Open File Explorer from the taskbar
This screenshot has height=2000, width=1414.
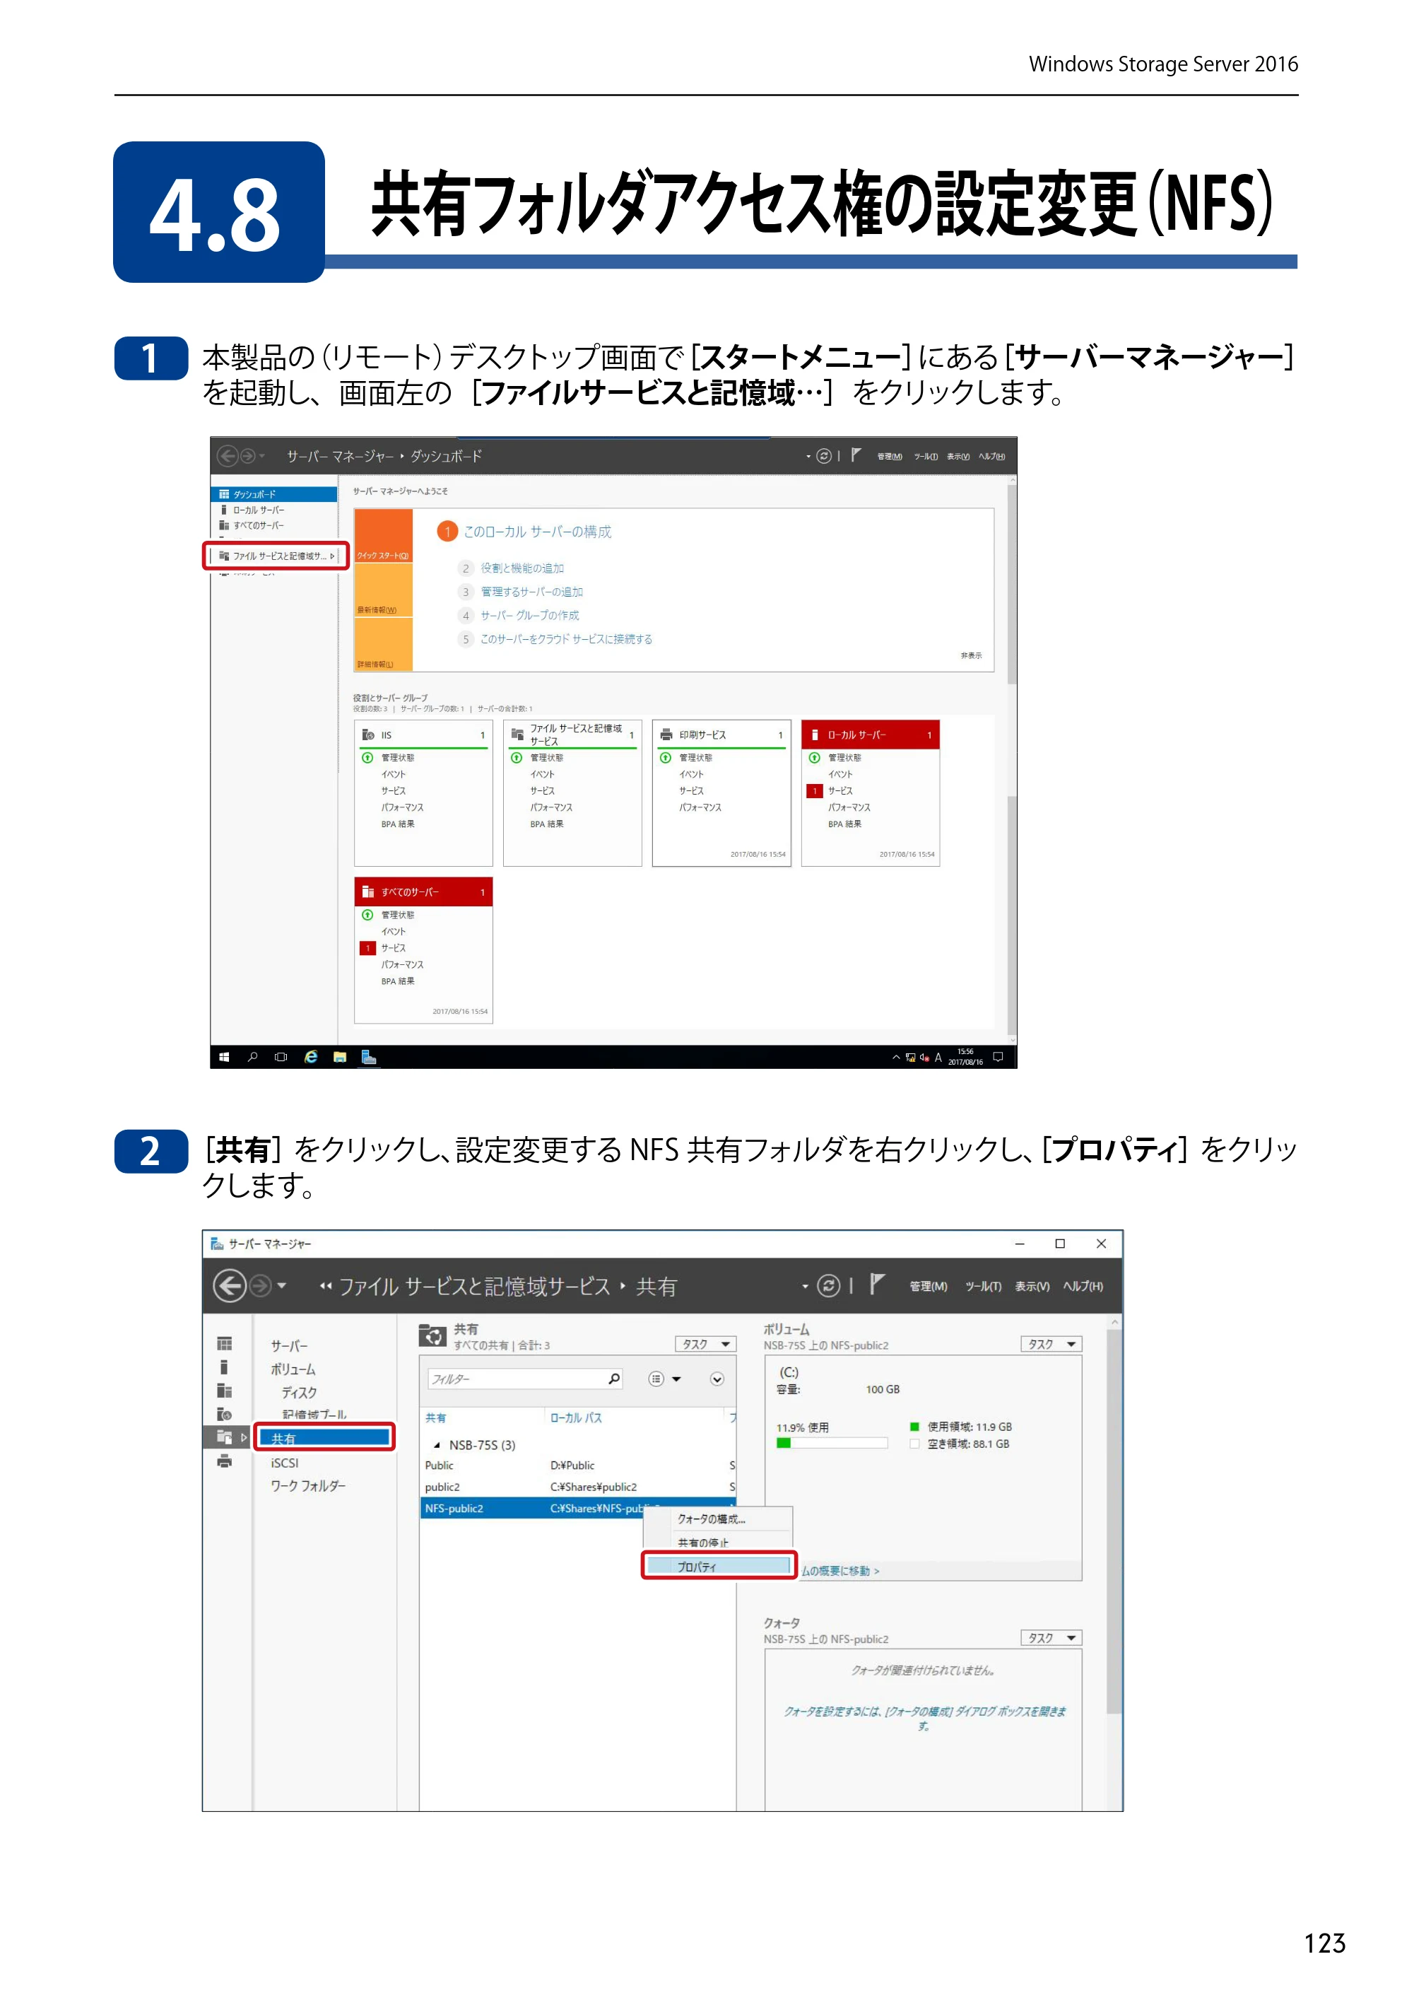tap(340, 1057)
